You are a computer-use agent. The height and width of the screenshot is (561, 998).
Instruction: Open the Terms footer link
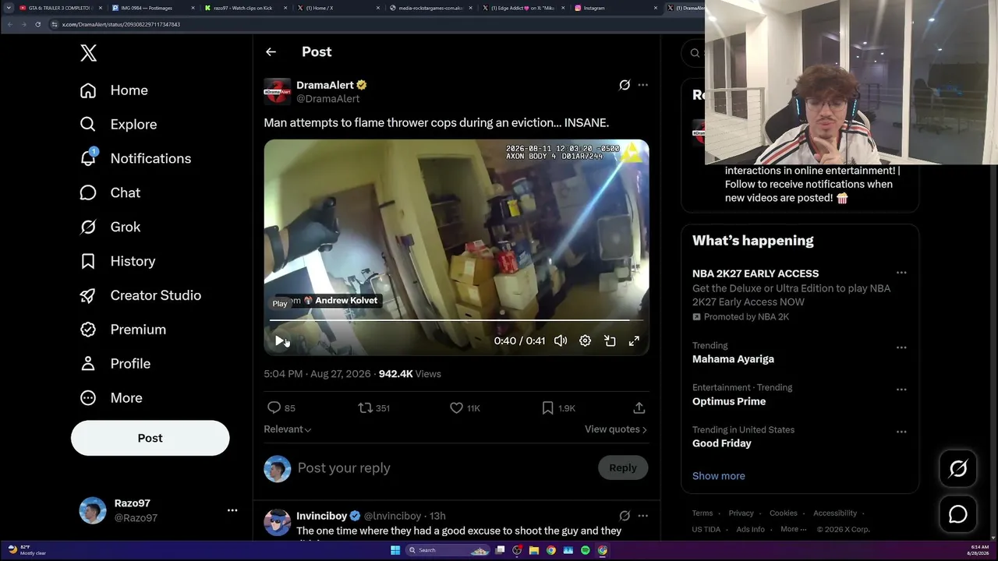pos(702,513)
